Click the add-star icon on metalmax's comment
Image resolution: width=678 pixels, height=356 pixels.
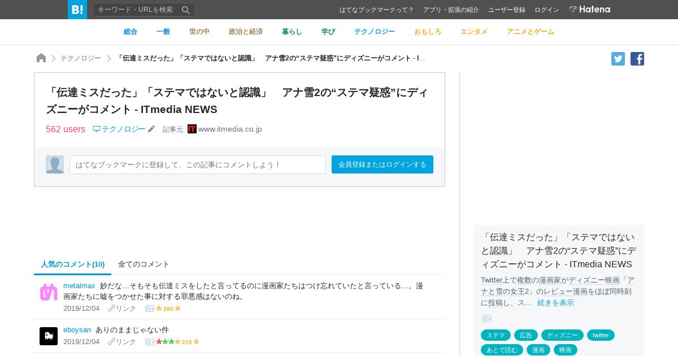(150, 309)
